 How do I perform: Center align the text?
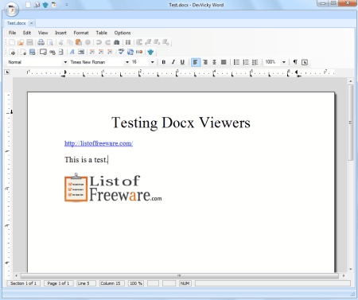(214, 62)
